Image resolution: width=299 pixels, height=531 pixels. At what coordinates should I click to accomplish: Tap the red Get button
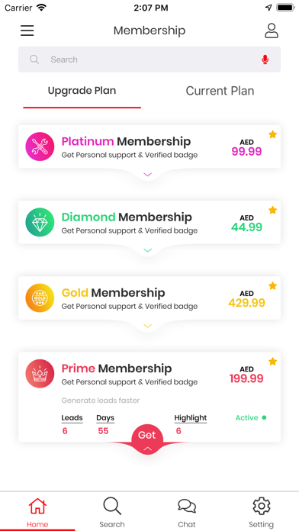pos(147,439)
